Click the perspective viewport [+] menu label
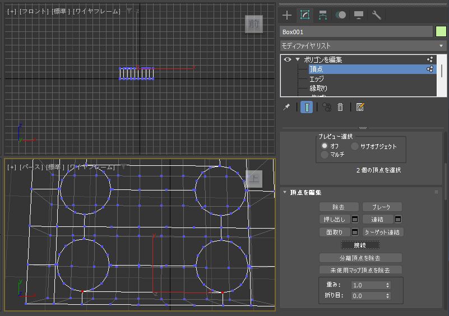This screenshot has height=316, width=449. 12,167
